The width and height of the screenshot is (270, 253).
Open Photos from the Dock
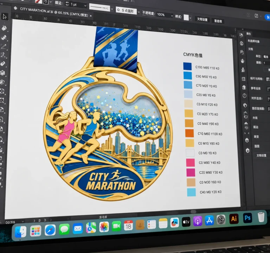click(x=104, y=227)
